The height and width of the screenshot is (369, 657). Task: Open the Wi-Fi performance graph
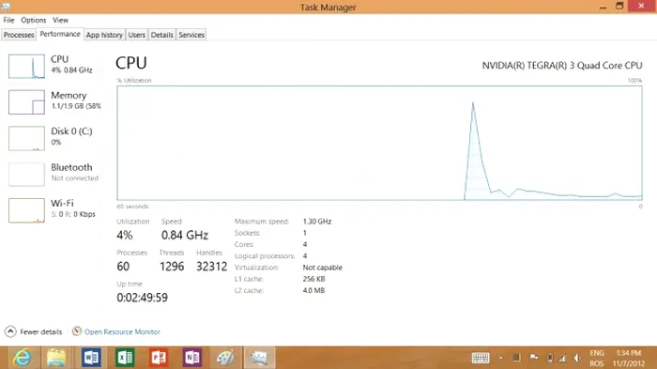pyautogui.click(x=26, y=210)
